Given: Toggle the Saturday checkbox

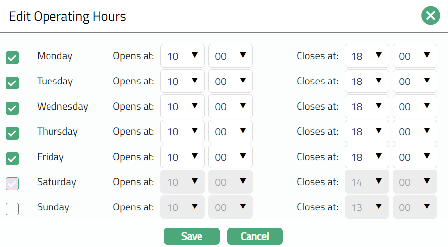Looking at the screenshot, I should [12, 184].
